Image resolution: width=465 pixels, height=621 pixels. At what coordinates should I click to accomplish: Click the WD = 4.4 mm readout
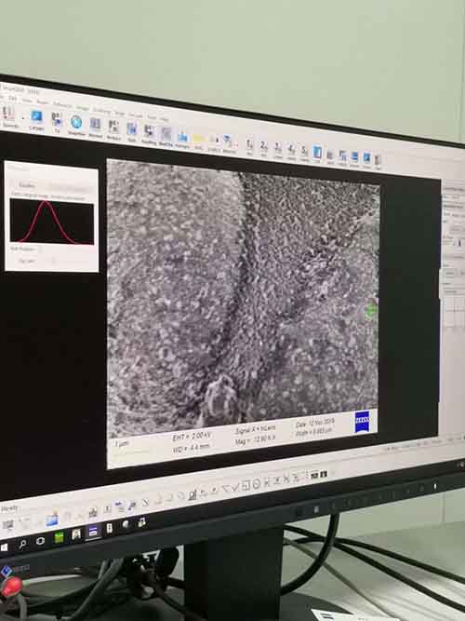(192, 448)
